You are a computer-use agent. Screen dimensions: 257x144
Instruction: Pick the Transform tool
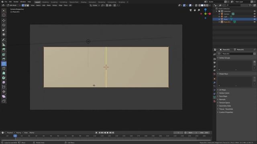click(4, 35)
